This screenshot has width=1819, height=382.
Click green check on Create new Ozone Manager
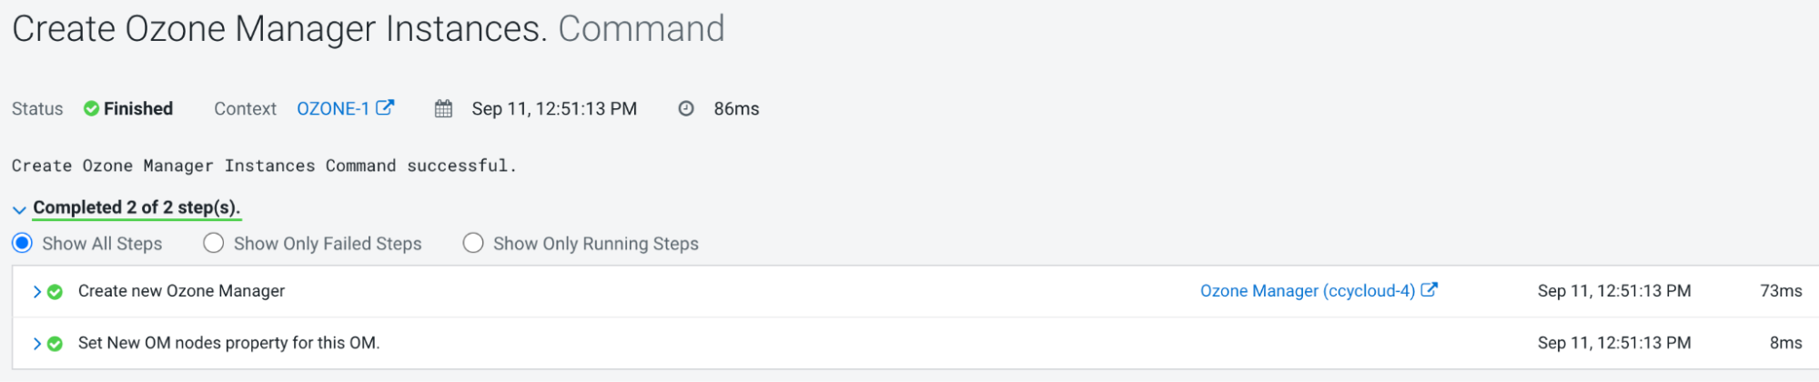pos(55,292)
